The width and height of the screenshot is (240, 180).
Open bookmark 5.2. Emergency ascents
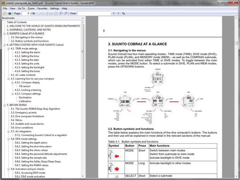(24, 113)
